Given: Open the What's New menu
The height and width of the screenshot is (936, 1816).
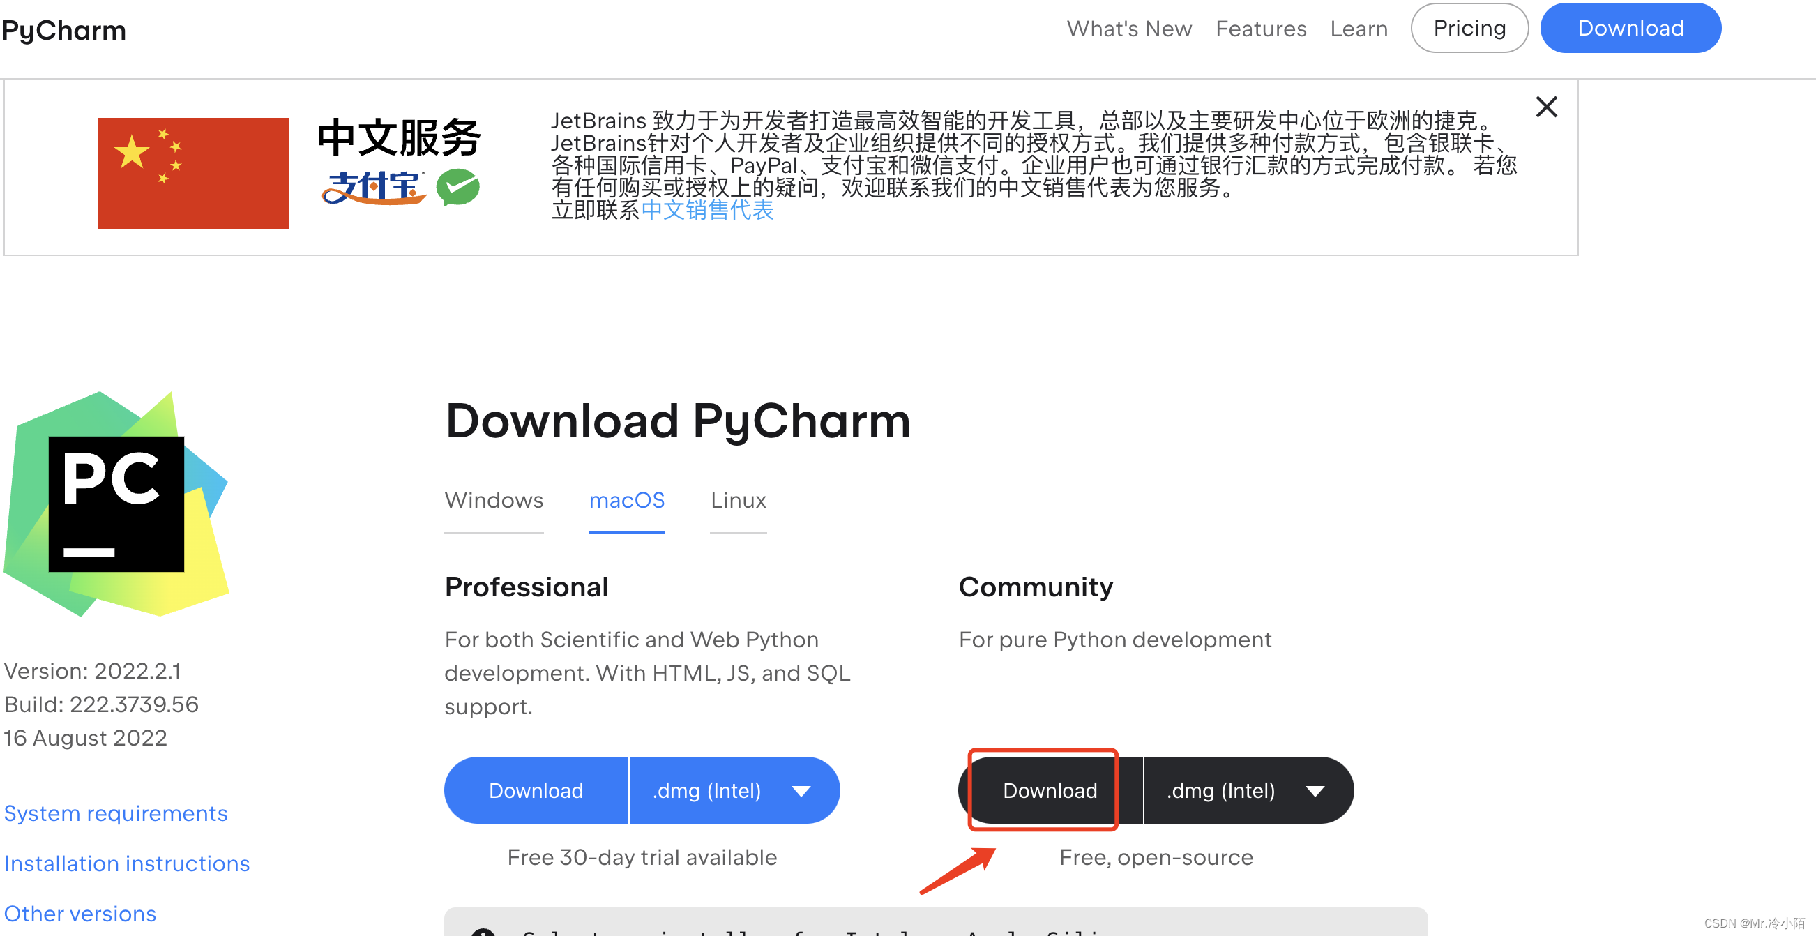Looking at the screenshot, I should [x=1128, y=28].
